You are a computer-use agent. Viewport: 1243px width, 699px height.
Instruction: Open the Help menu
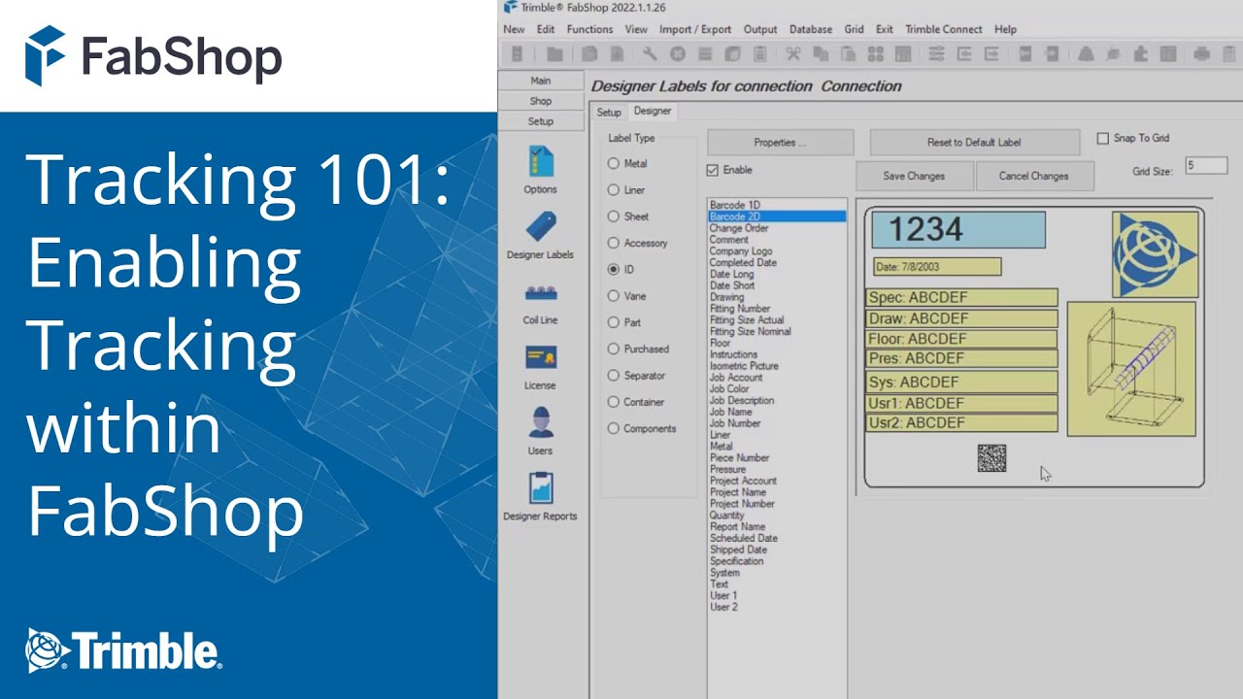click(x=1005, y=29)
